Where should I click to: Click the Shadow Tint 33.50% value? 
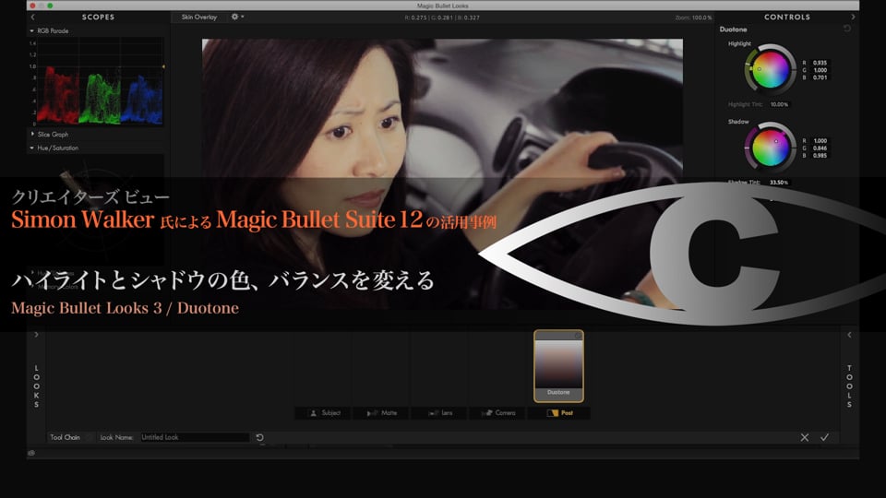click(x=779, y=183)
